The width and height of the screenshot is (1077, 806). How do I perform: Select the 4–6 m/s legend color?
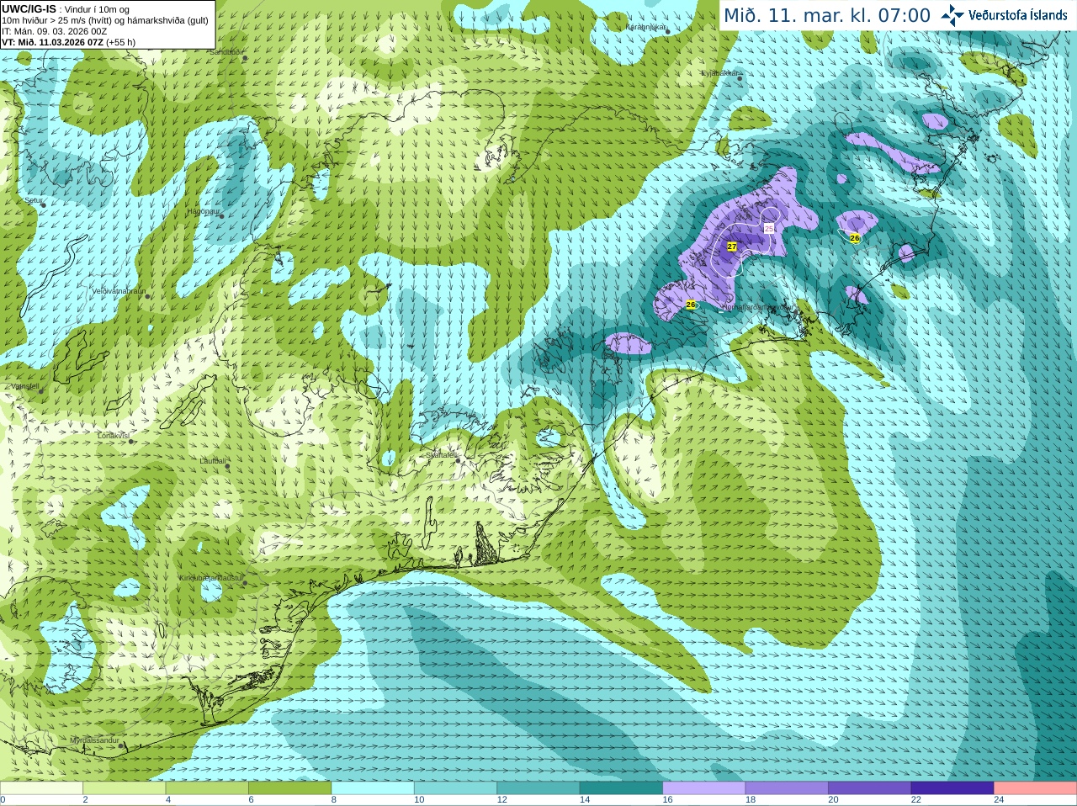tap(207, 788)
